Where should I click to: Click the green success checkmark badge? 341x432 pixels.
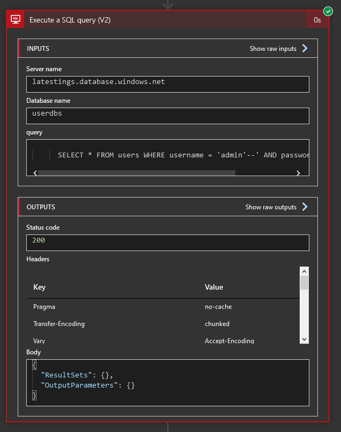[x=328, y=11]
